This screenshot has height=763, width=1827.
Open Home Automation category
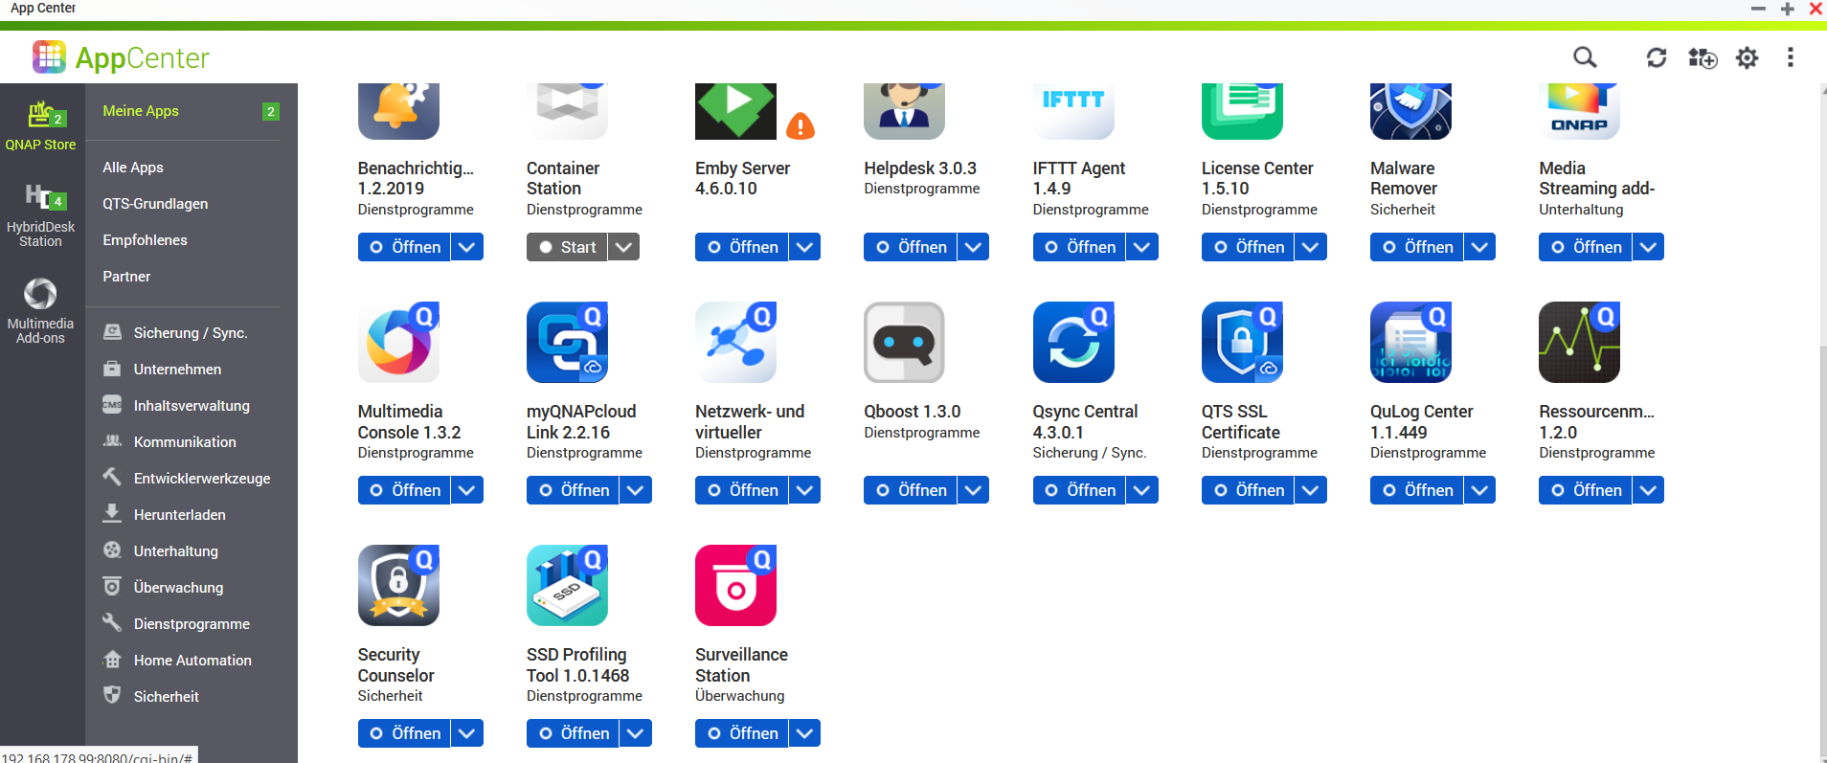[192, 661]
